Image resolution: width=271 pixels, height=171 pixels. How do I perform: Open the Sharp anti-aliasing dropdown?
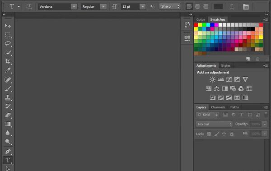170,7
